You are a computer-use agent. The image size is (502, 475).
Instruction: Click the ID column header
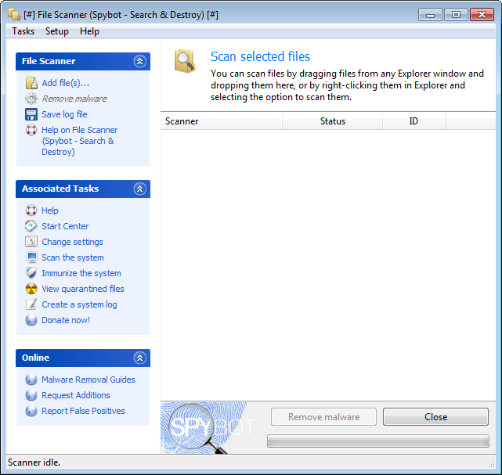coord(414,121)
